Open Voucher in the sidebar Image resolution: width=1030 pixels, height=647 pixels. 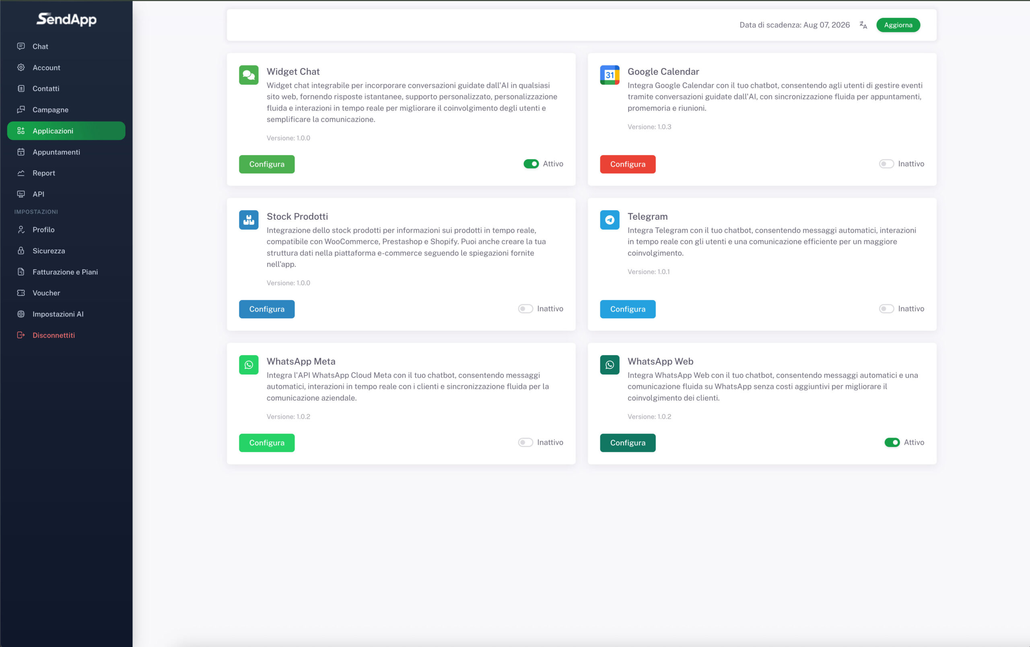(66, 293)
